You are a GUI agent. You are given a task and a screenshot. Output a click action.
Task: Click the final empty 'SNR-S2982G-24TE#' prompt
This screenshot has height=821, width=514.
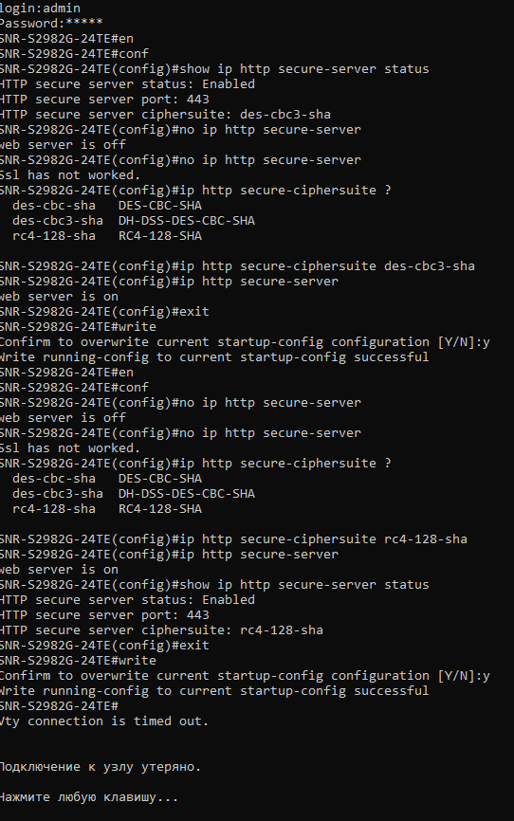(59, 706)
